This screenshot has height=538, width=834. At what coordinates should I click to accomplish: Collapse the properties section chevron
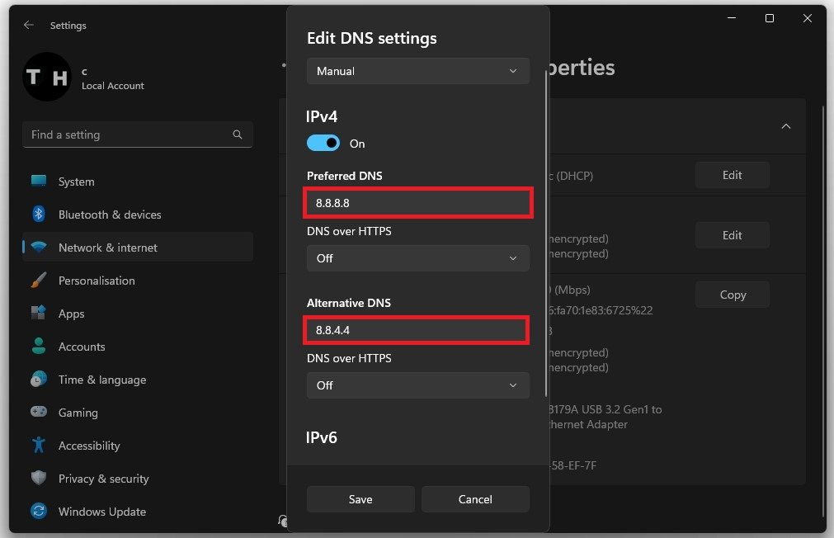point(785,126)
